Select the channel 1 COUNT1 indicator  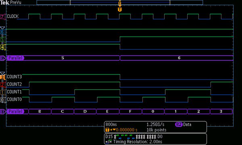click(x=2, y=92)
